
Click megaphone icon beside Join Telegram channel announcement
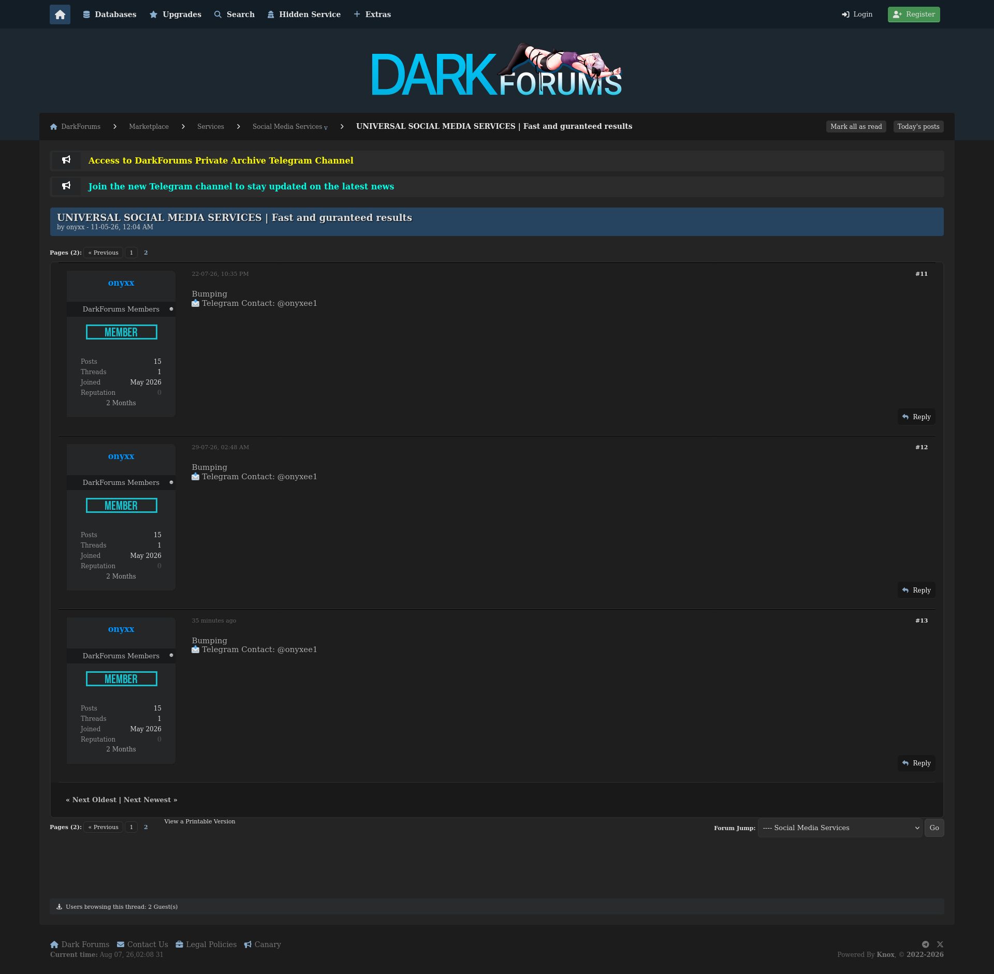tap(66, 186)
